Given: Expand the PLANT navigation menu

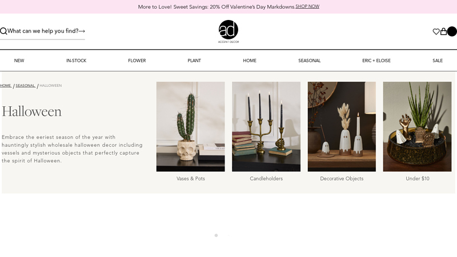Looking at the screenshot, I should pyautogui.click(x=194, y=61).
